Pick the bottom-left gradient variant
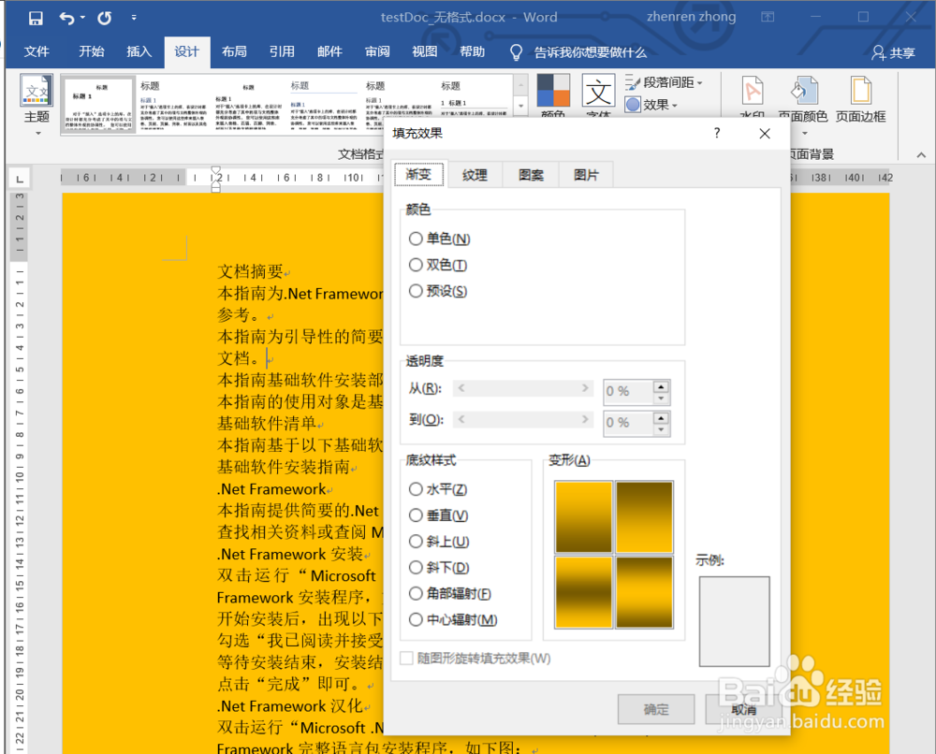This screenshot has width=936, height=754. 584,592
